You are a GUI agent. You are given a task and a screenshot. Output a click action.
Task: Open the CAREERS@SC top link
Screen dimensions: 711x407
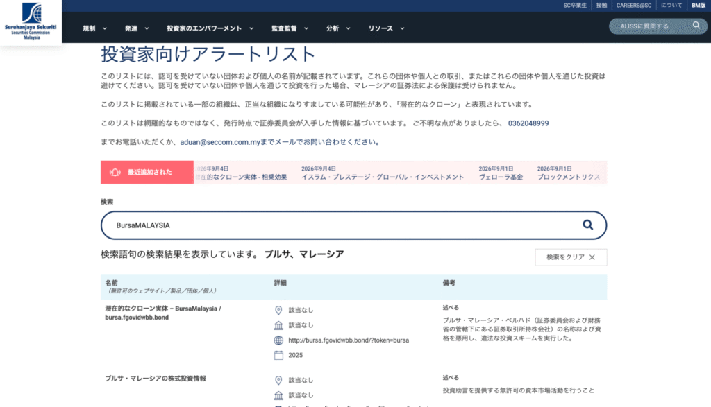click(x=633, y=6)
